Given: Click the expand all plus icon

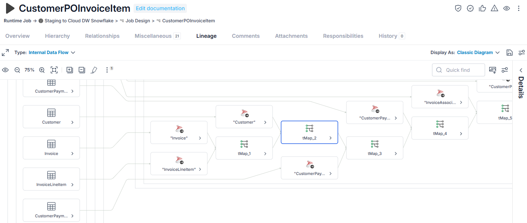Looking at the screenshot, I should (70, 70).
